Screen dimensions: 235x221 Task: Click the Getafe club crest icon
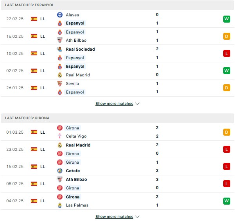coord(60,171)
